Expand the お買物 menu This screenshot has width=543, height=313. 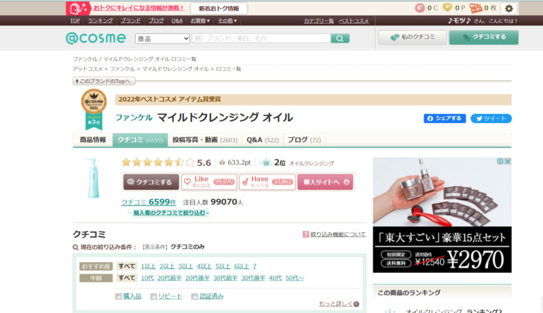(x=200, y=21)
